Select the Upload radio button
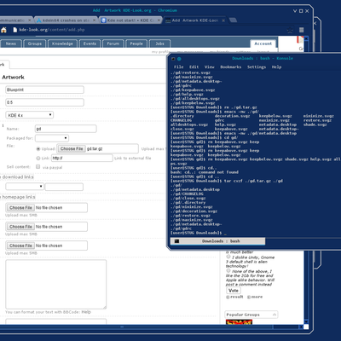 tap(38, 149)
